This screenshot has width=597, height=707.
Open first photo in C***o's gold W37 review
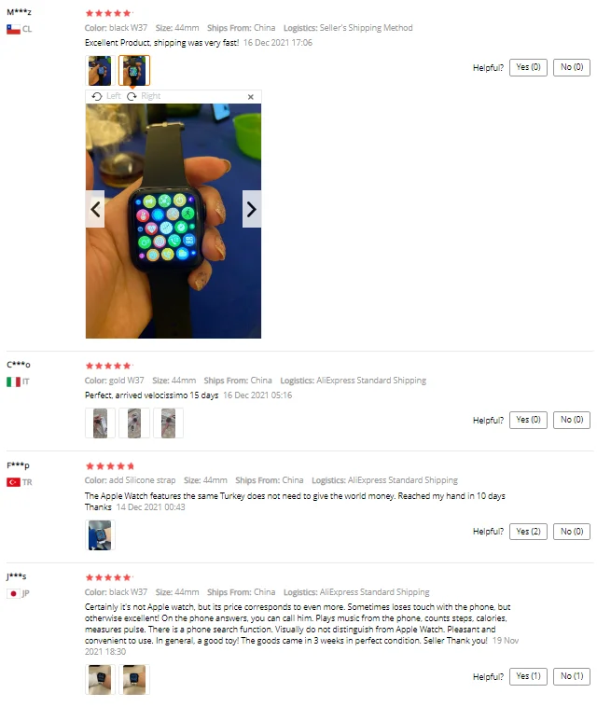click(x=100, y=423)
